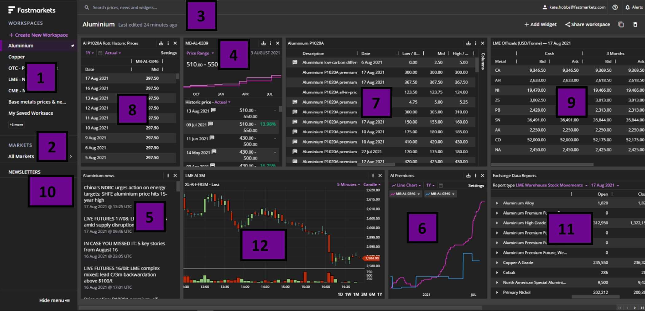This screenshot has width=645, height=311.
Task: Open the Price Range dropdown in MB-AL-0339
Action: tap(200, 53)
